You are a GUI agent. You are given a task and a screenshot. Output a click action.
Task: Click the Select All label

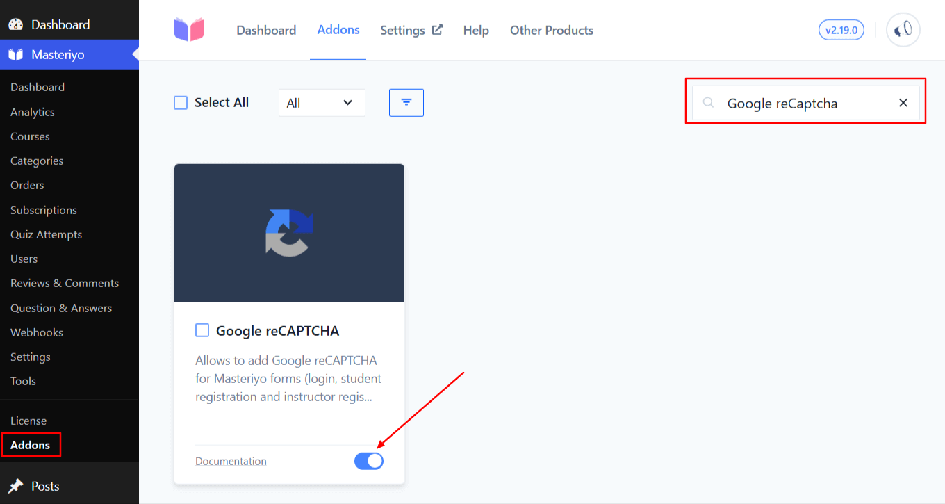(222, 102)
